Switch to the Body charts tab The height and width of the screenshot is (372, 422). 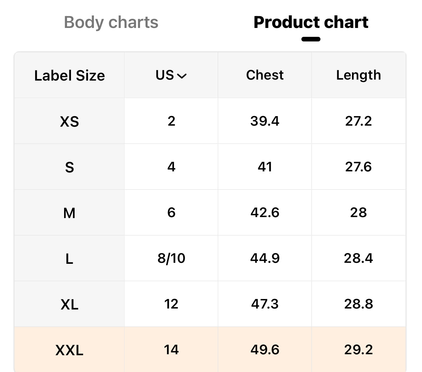click(x=111, y=22)
